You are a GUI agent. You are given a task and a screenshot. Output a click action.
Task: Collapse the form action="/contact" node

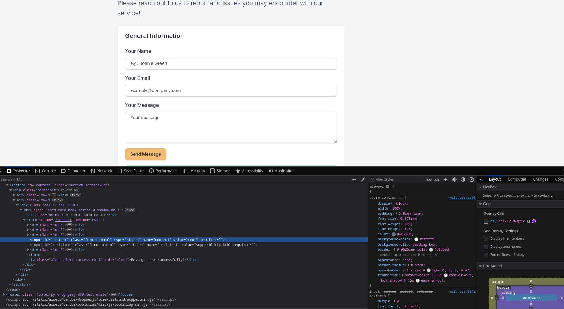click(24, 220)
